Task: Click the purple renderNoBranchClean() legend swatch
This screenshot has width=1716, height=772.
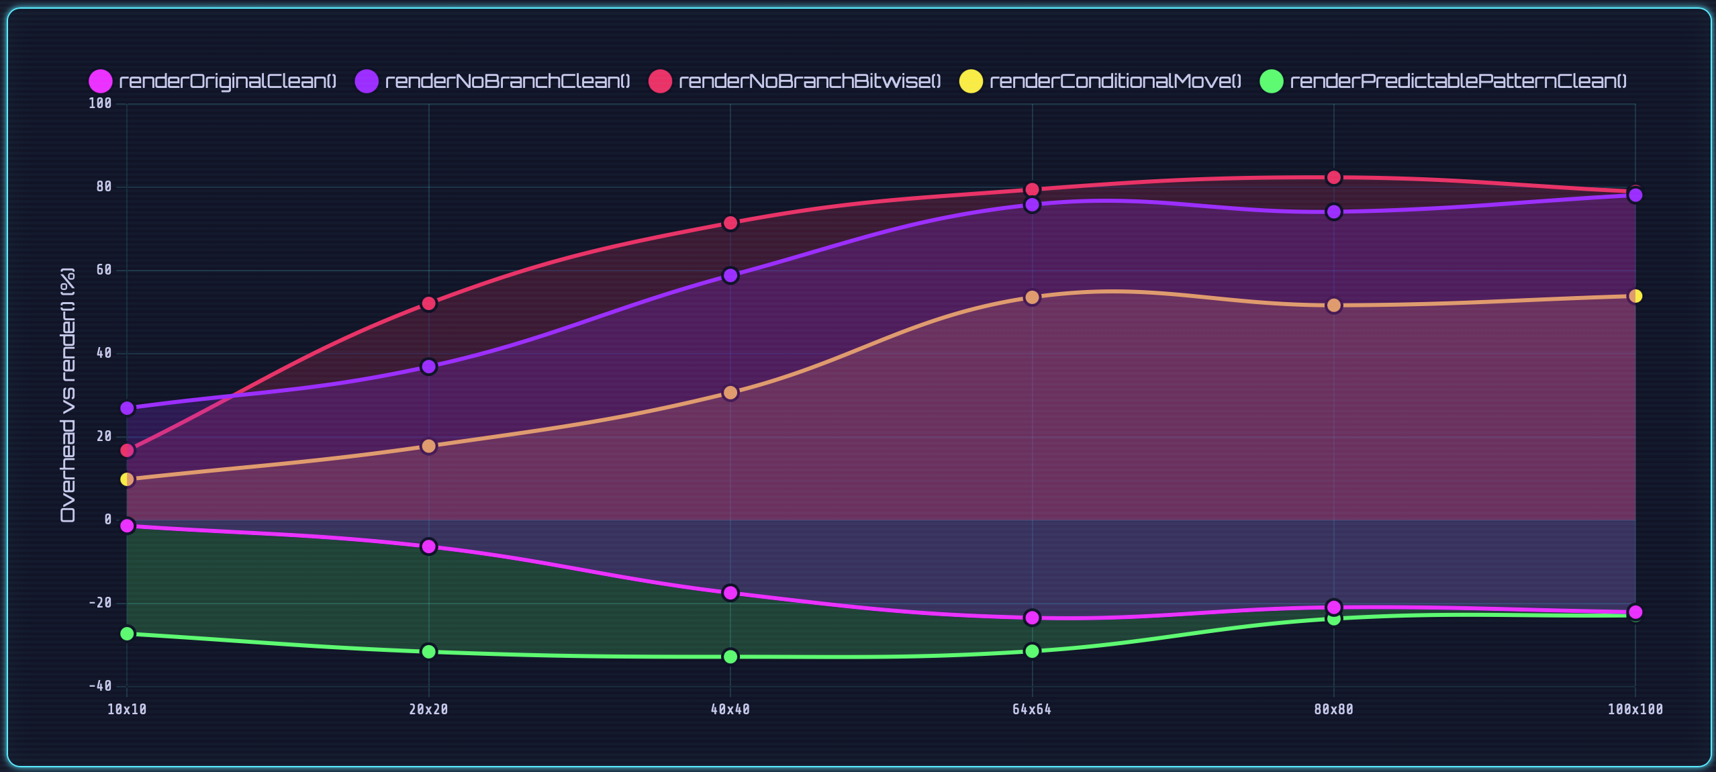Action: tap(367, 81)
